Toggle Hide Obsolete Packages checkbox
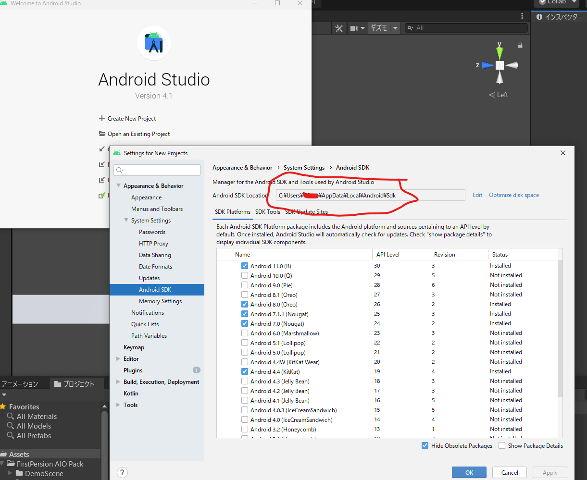The image size is (587, 480). tap(425, 445)
